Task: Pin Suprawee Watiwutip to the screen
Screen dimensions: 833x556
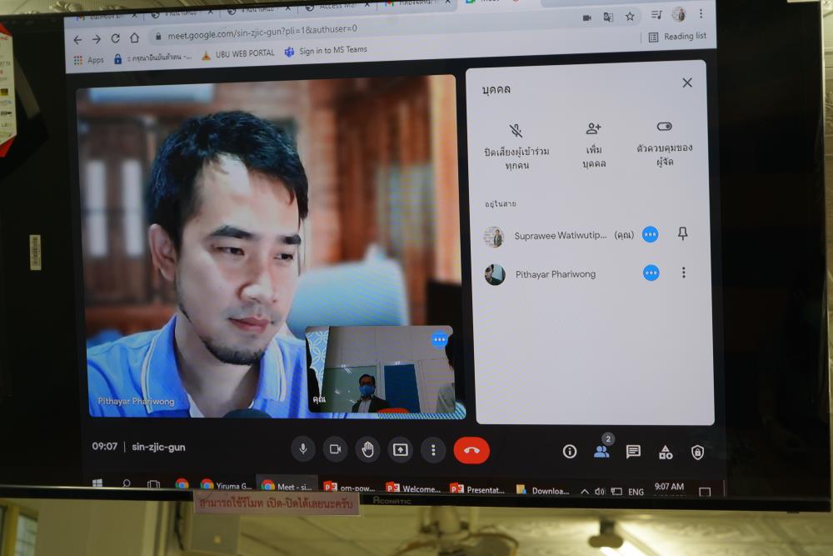Action: 682,234
